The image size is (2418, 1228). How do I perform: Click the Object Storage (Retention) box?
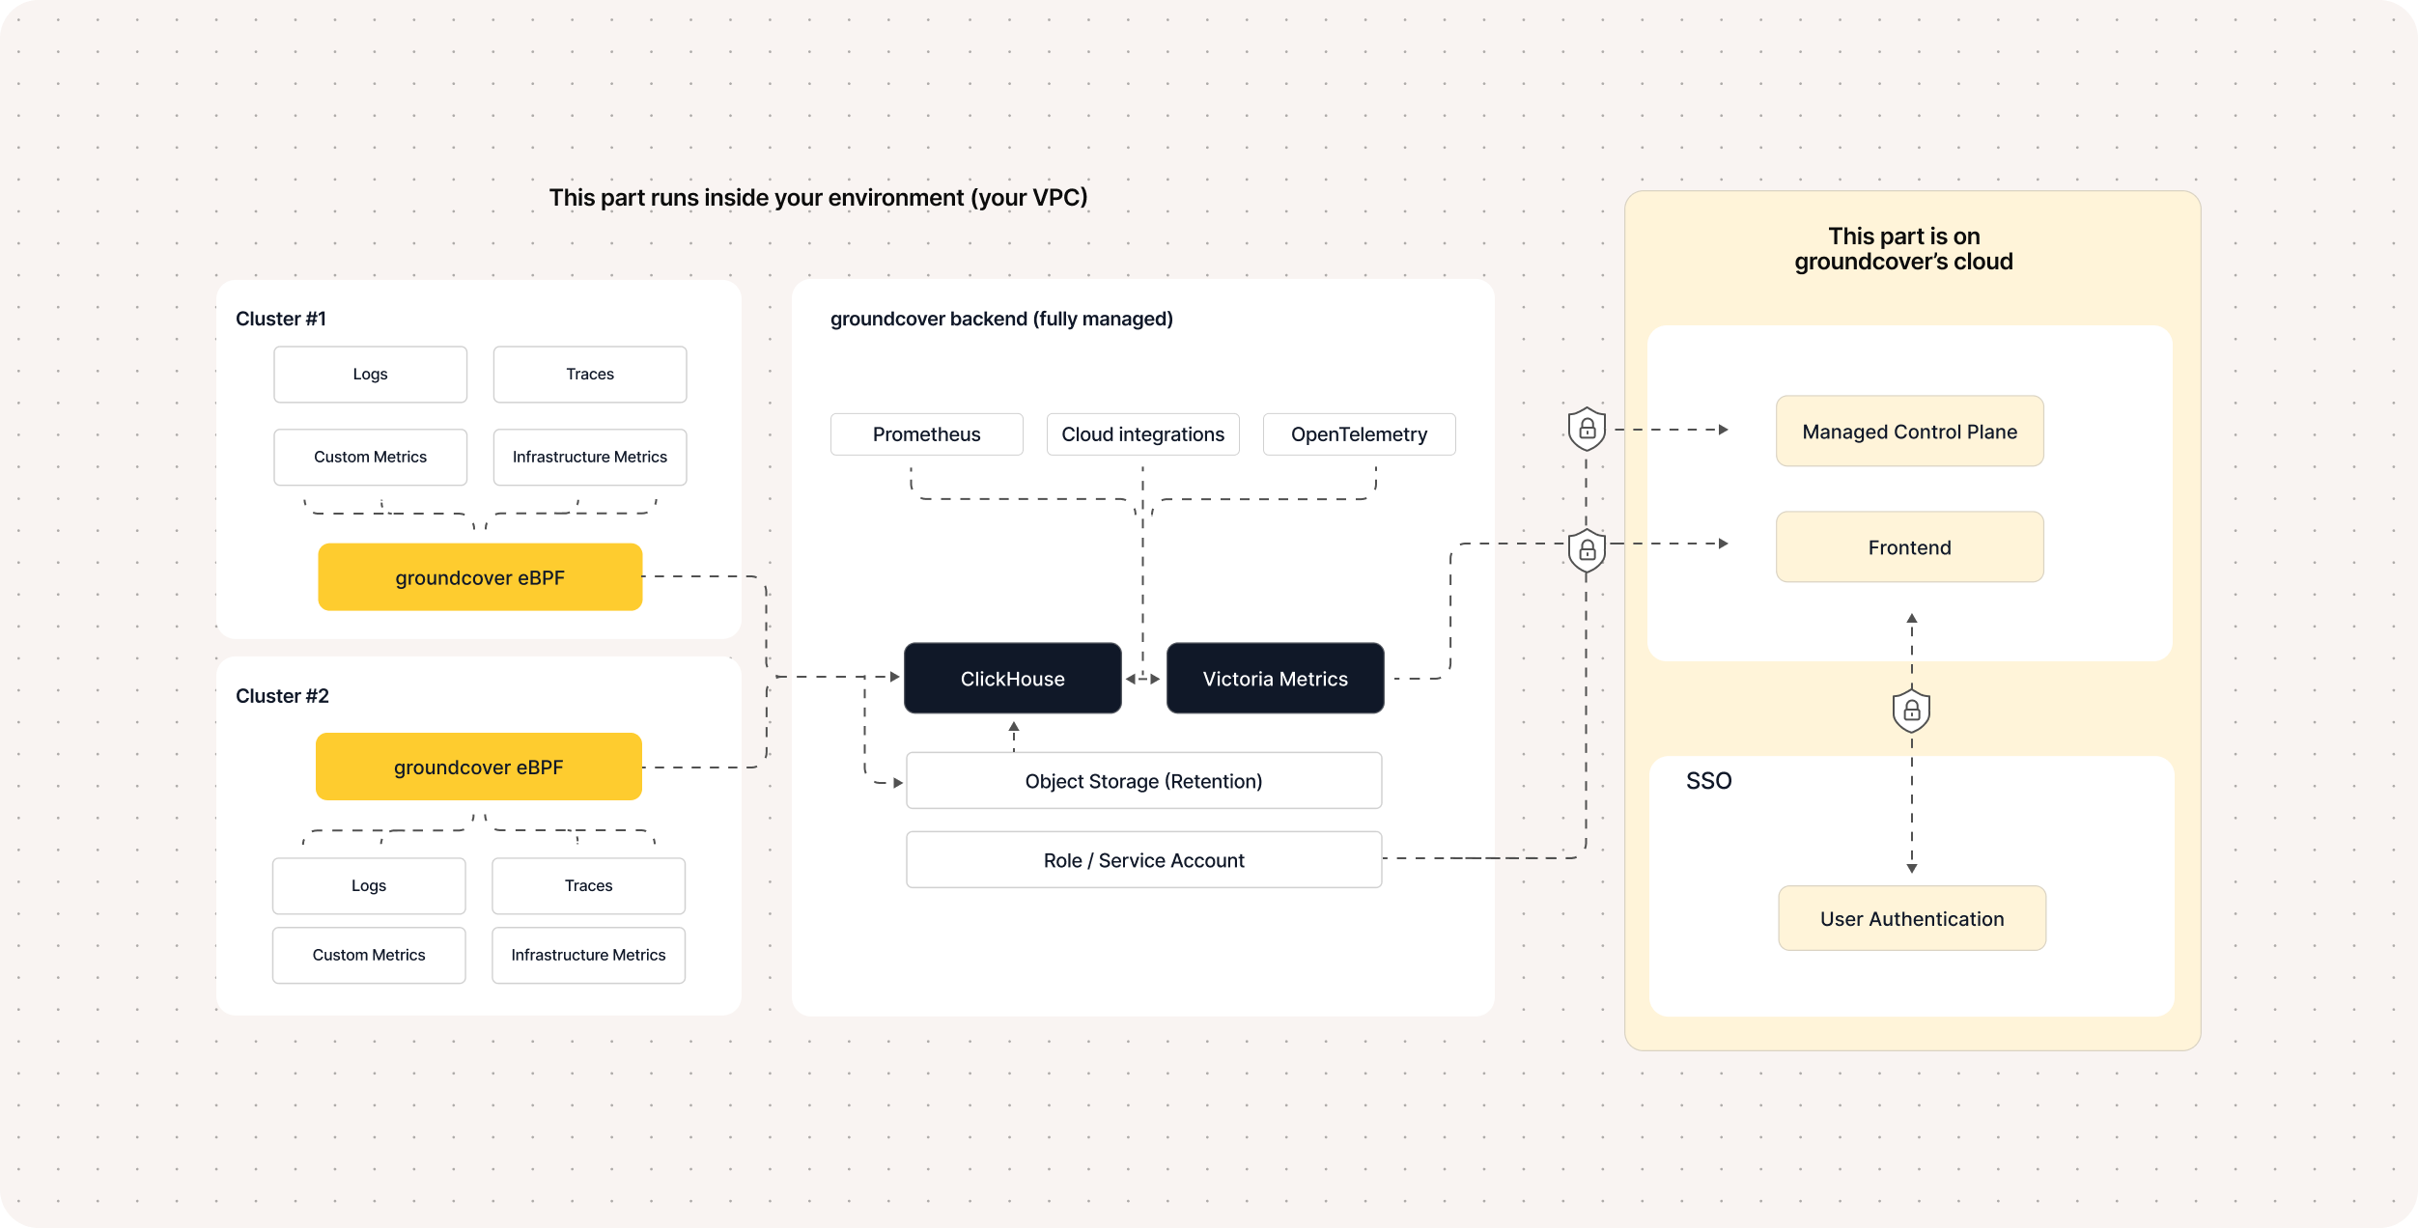[1144, 781]
